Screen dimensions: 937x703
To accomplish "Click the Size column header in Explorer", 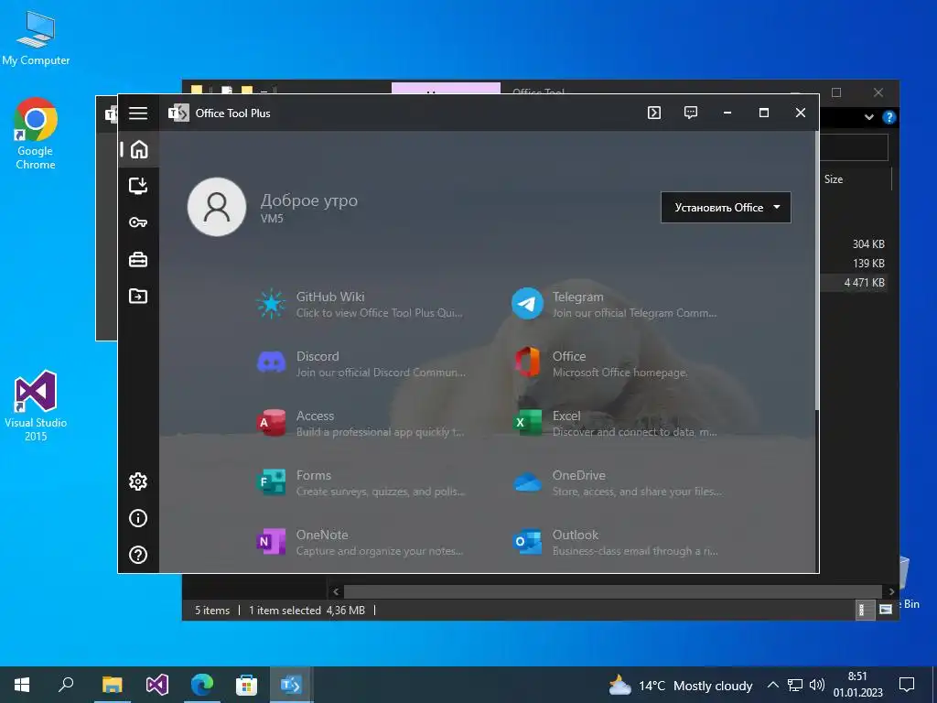I will point(834,179).
